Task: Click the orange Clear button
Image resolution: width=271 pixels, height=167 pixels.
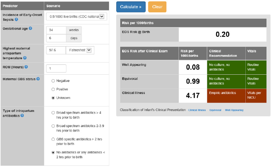Action: point(157,7)
